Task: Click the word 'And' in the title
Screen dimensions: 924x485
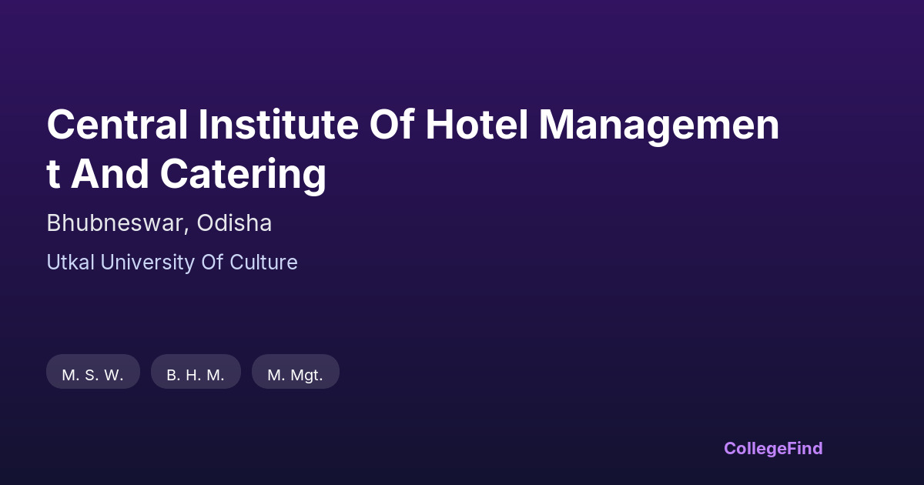Action: click(x=111, y=175)
